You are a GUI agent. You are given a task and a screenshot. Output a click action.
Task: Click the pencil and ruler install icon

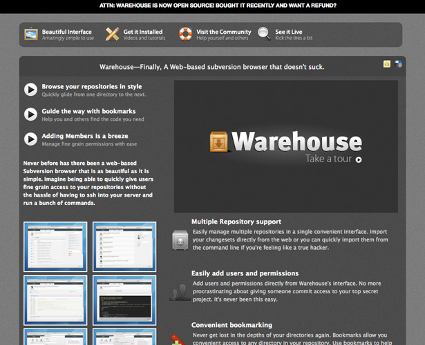[x=112, y=34]
